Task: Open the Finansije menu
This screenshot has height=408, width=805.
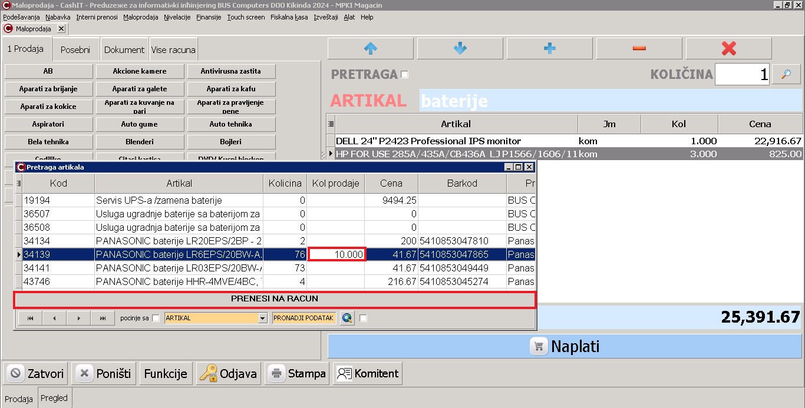Action: [209, 17]
